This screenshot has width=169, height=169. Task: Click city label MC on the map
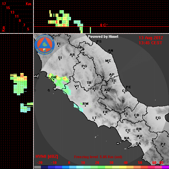click(108, 61)
